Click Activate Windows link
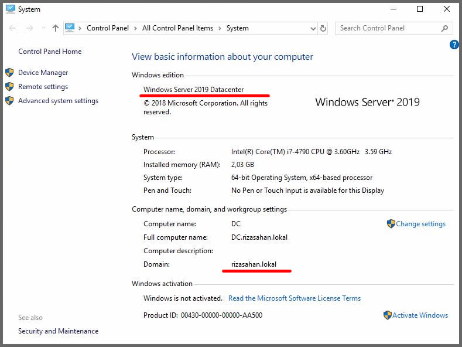This screenshot has height=347, width=462. coord(420,315)
